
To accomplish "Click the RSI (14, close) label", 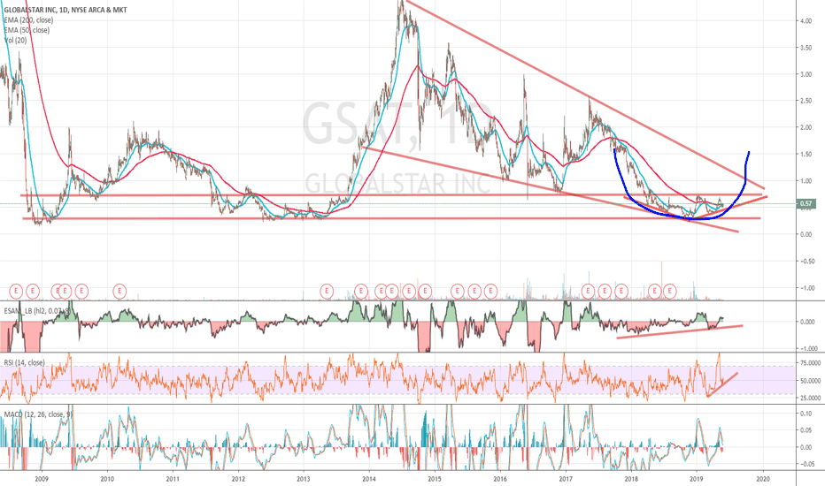I will click(x=24, y=362).
